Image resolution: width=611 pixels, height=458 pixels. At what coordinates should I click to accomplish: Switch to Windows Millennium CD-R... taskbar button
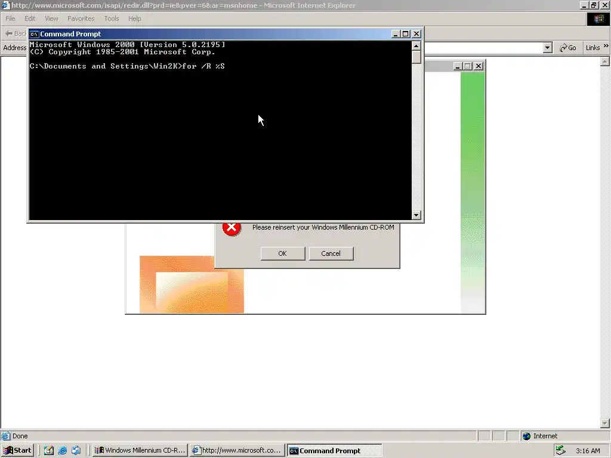(x=140, y=451)
